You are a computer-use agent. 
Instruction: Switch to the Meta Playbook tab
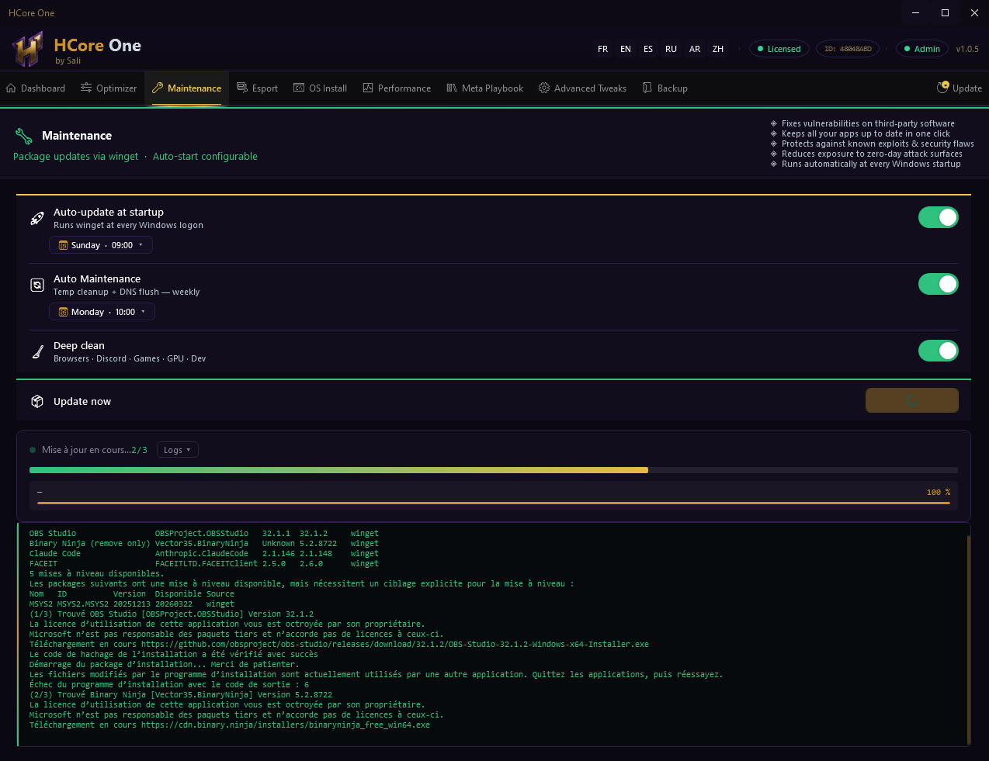point(484,88)
